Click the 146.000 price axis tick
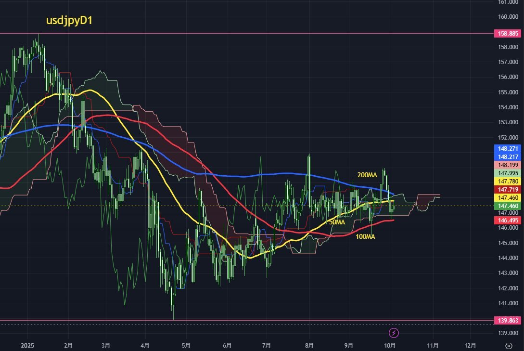524x351 pixels. (x=508, y=228)
